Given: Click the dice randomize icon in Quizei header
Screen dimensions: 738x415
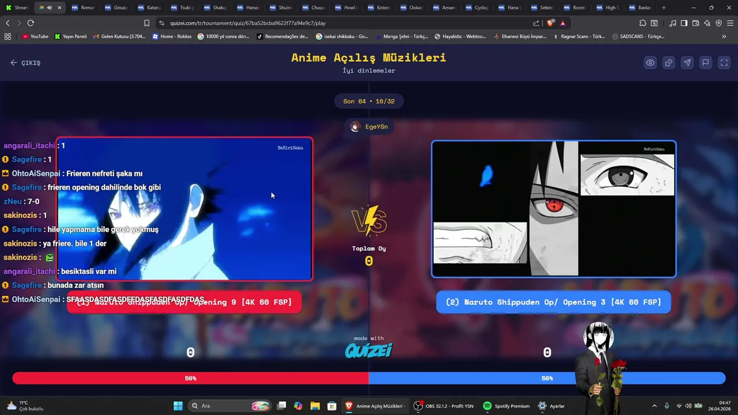Looking at the screenshot, I should point(669,63).
